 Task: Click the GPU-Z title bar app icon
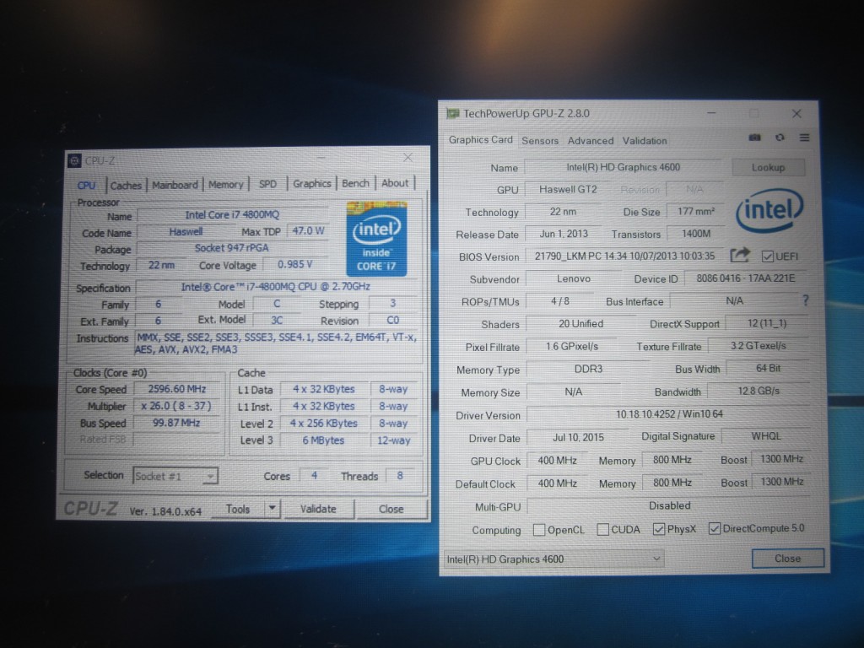453,114
